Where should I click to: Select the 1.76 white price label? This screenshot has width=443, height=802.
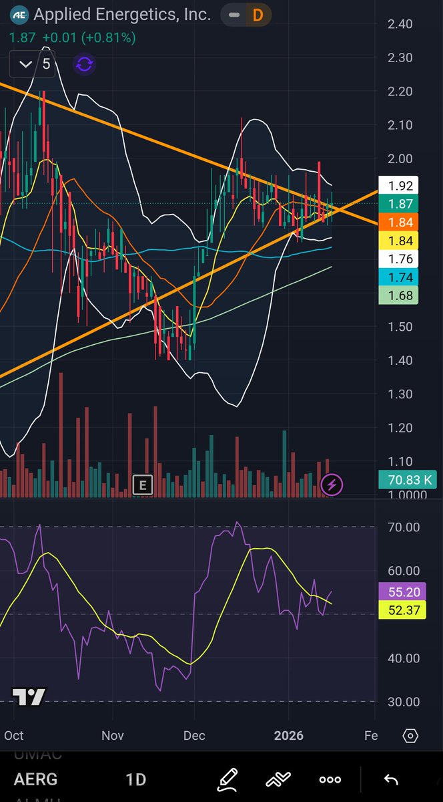point(398,259)
